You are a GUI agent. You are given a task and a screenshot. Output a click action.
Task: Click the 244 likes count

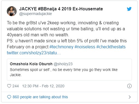point(16,86)
